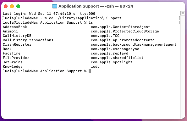
Task: Select the com.apple.TCC listing entry
Action: [x=105, y=36]
